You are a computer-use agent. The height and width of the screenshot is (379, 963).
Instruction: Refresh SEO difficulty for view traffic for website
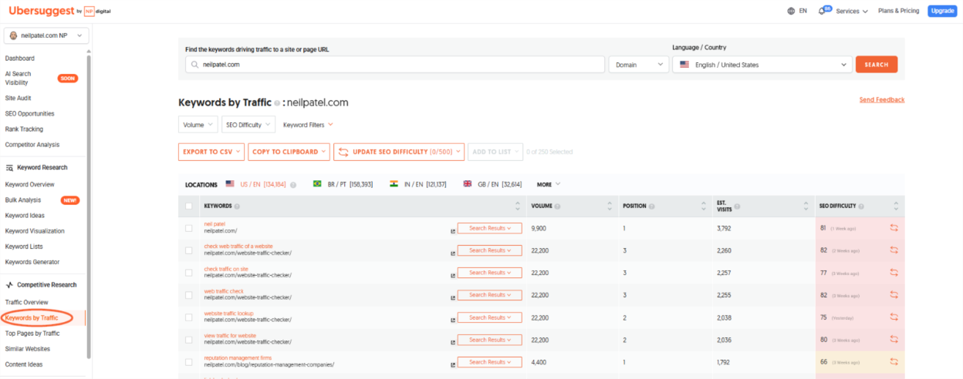(x=894, y=340)
